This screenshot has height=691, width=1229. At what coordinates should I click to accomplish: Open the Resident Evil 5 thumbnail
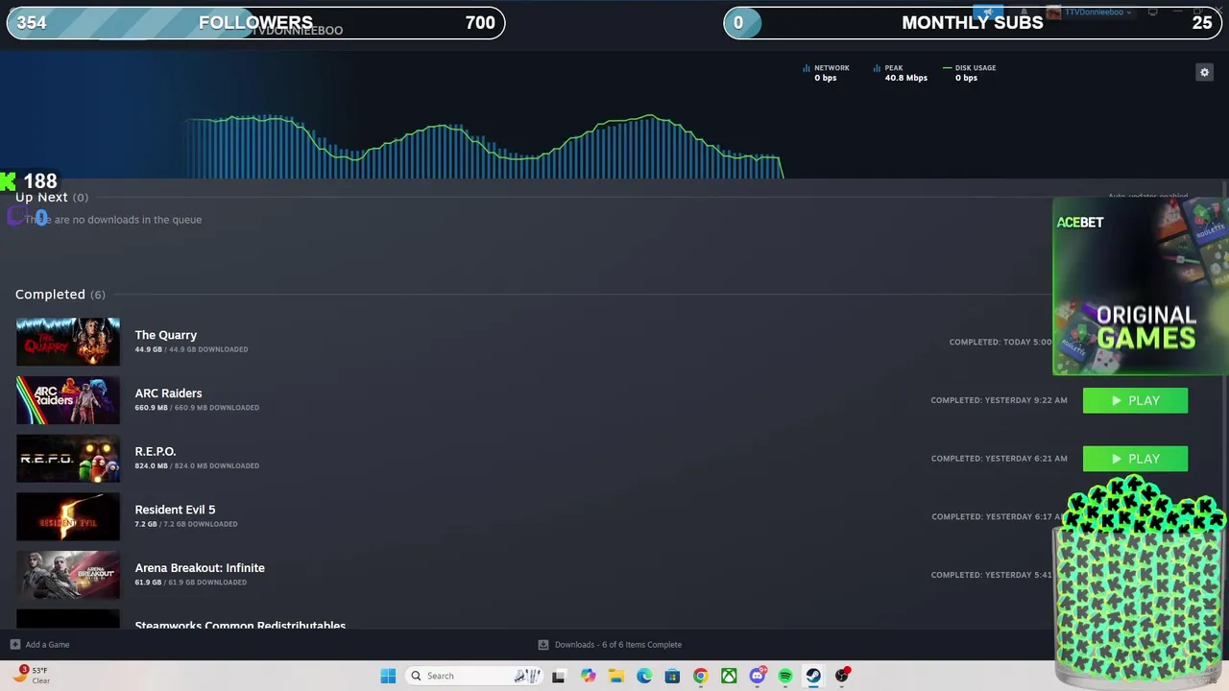pos(68,516)
